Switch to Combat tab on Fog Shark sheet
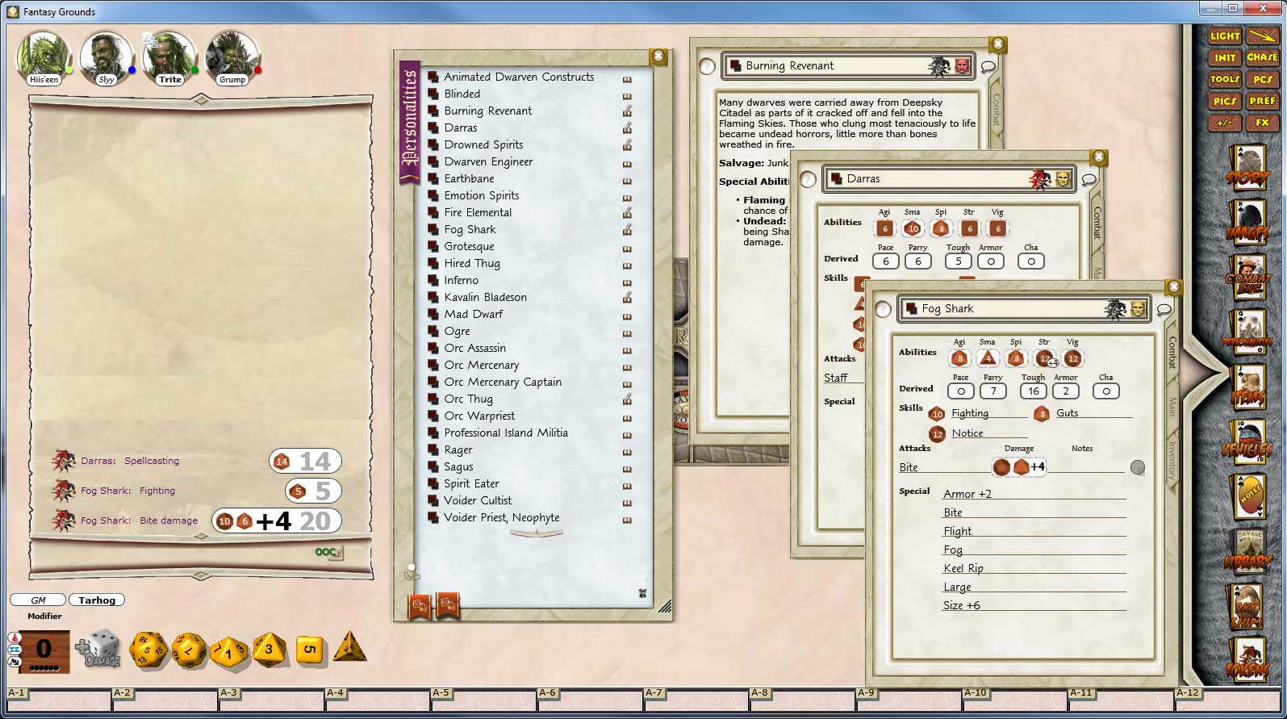This screenshot has height=719, width=1287. [x=1172, y=353]
